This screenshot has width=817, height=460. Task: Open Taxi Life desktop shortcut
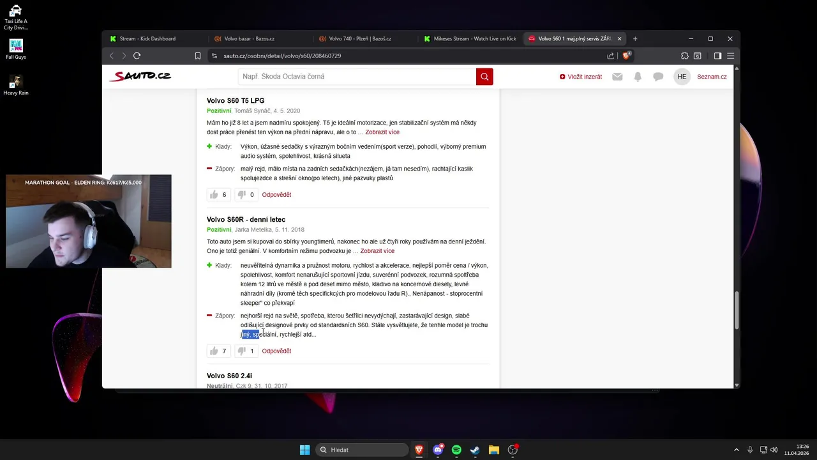pyautogui.click(x=16, y=17)
